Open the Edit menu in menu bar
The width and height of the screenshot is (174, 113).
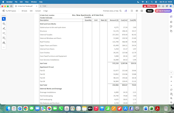tap(21, 2)
